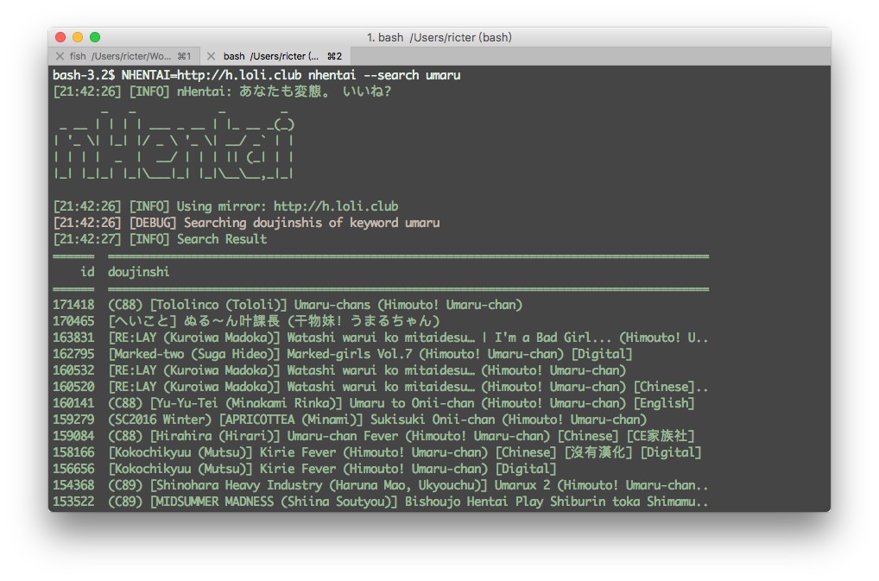The width and height of the screenshot is (879, 581).
Task: Switch to the fish /Users/ricter tab
Action: click(x=125, y=56)
